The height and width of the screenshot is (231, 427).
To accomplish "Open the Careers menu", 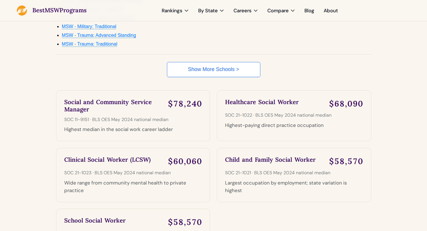I will [x=246, y=11].
